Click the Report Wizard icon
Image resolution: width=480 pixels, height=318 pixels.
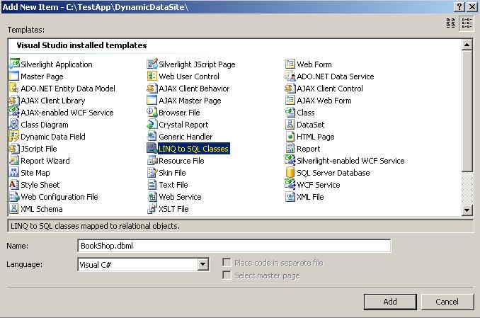click(x=14, y=161)
